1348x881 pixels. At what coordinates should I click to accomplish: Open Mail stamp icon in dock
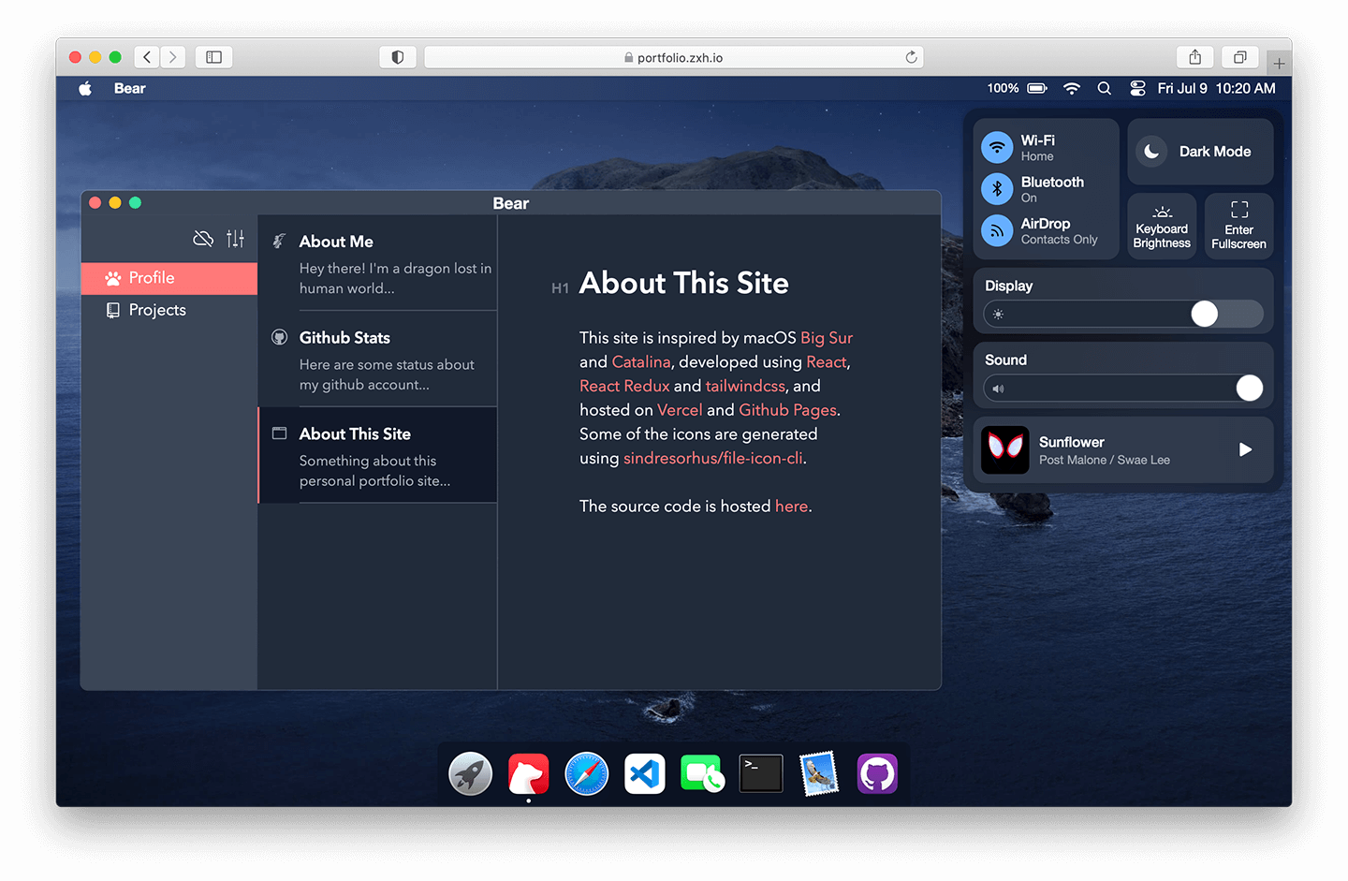(819, 774)
